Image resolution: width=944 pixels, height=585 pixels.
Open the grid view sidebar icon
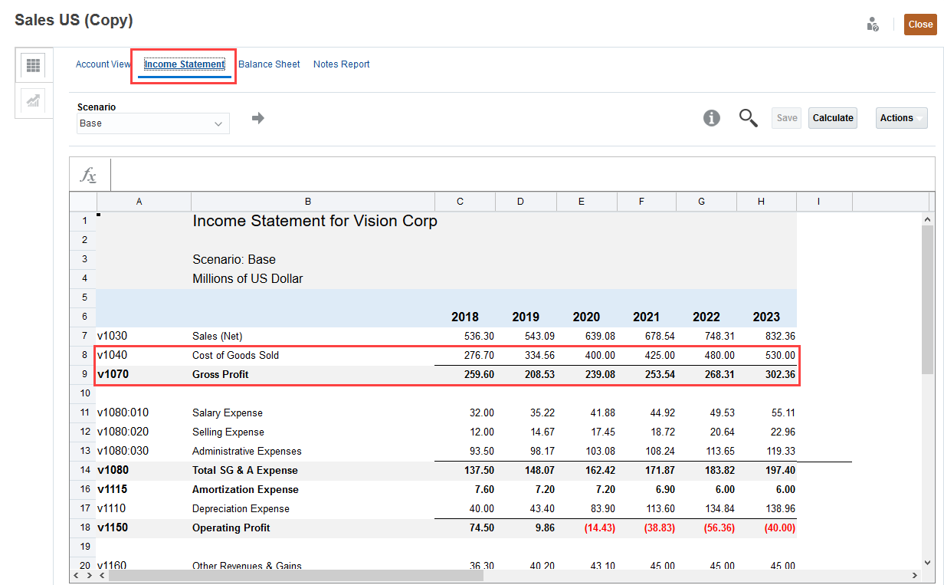coord(33,65)
